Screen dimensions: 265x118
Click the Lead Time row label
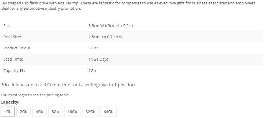[13, 59]
